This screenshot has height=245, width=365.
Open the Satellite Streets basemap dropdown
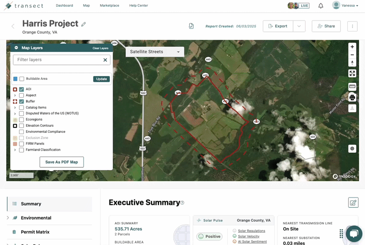(155, 52)
